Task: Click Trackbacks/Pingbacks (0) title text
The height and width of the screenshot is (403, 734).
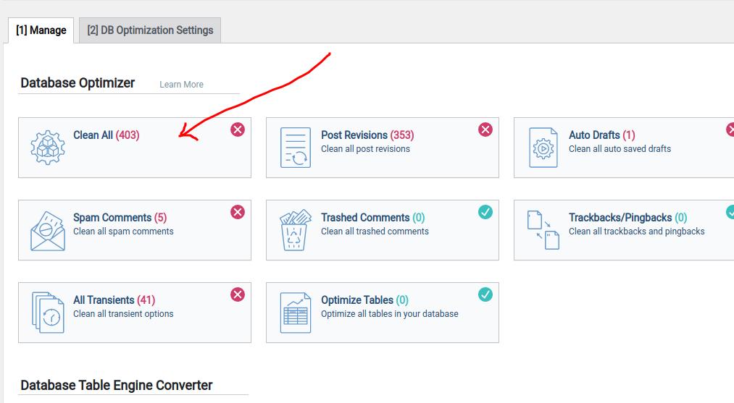Action: click(627, 217)
